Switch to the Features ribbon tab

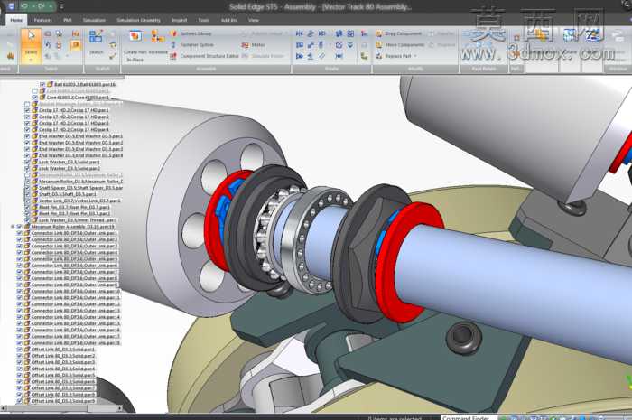point(43,20)
